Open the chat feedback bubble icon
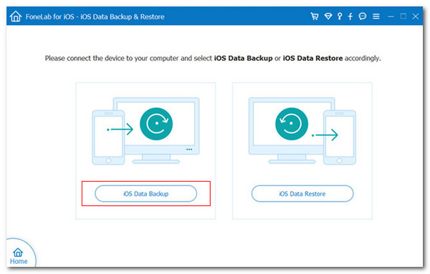The height and width of the screenshot is (274, 430). tap(363, 16)
